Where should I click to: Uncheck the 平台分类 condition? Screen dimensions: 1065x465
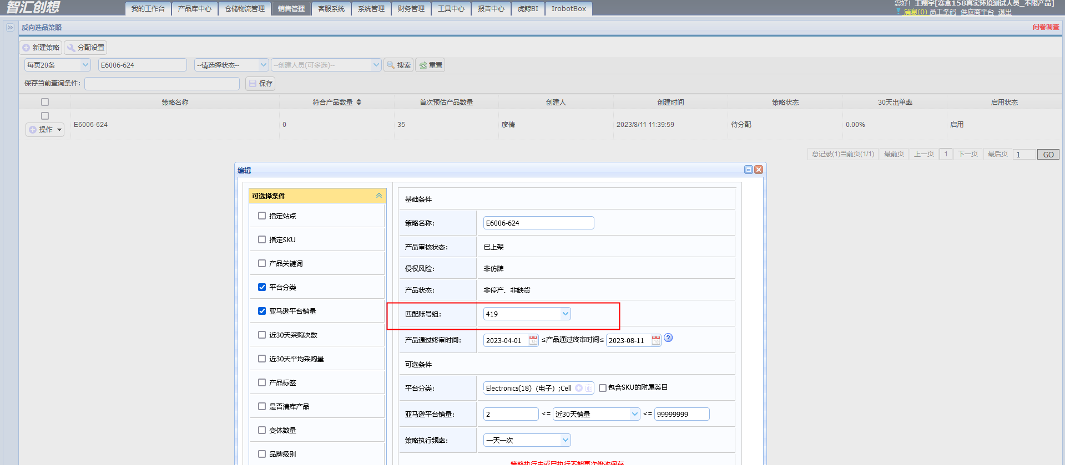[x=262, y=287]
